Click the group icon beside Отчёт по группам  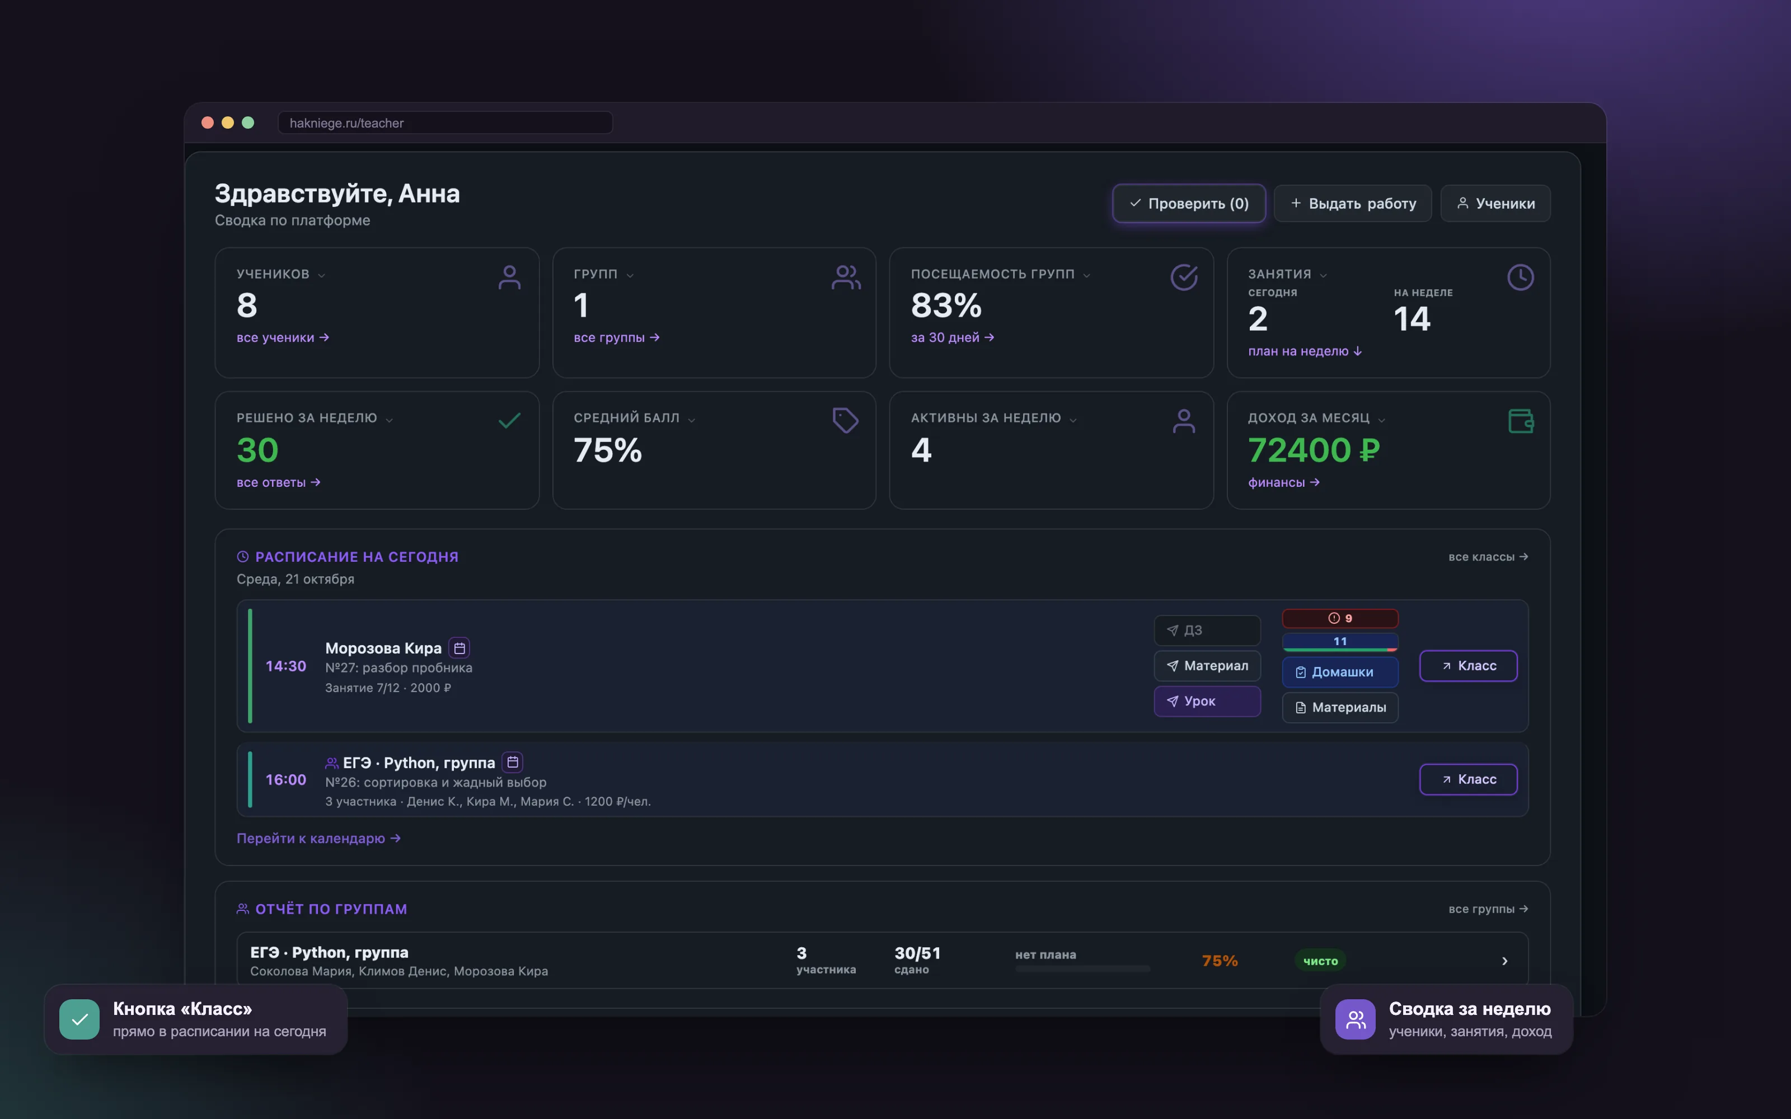click(243, 909)
